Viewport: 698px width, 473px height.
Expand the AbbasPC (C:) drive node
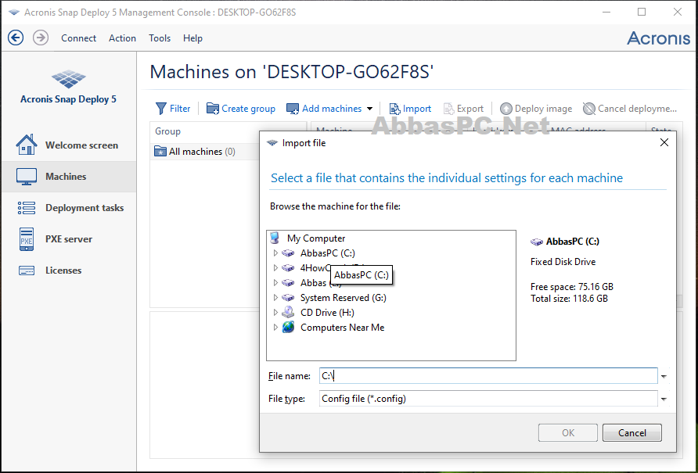coord(275,253)
